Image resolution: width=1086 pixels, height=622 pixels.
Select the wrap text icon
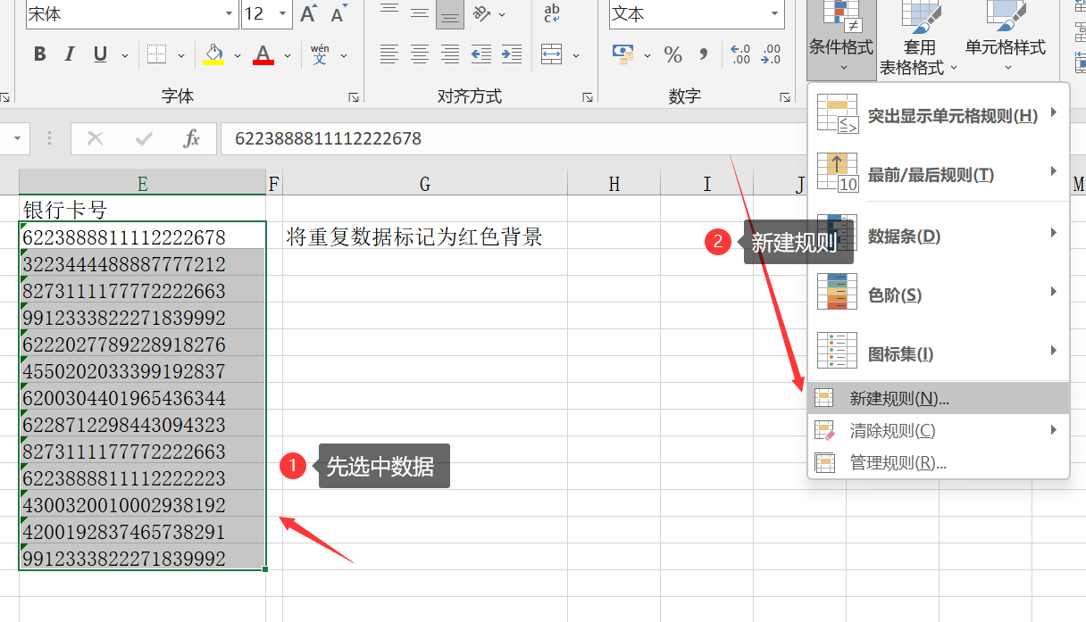551,13
